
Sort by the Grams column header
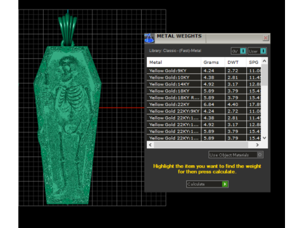(213, 62)
